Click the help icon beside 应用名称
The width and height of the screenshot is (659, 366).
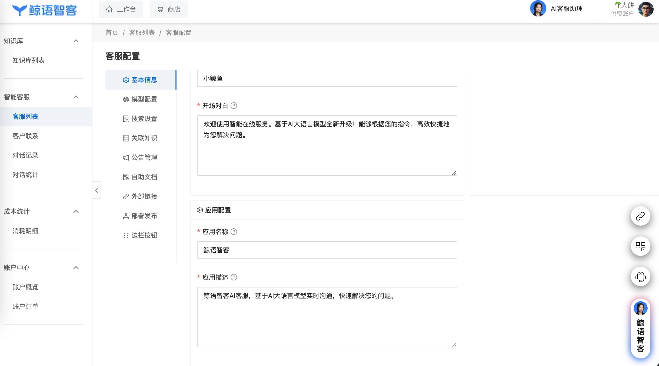pos(234,232)
